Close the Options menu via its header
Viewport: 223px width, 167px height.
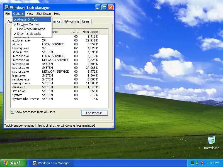tap(18, 14)
